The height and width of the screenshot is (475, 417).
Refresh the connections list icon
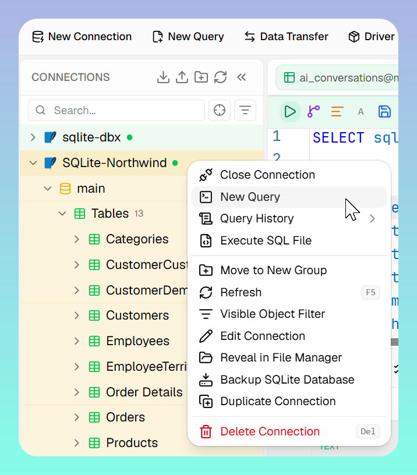221,77
